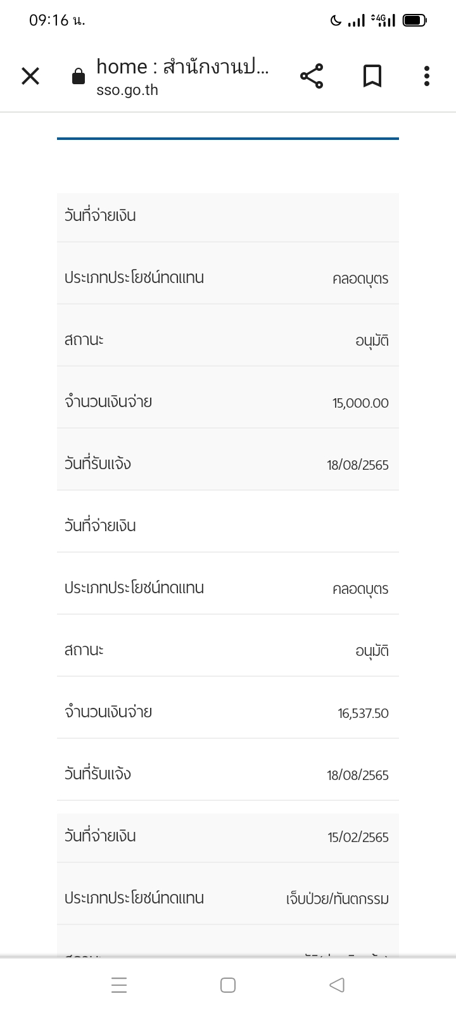Image resolution: width=456 pixels, height=1013 pixels.
Task: Tap the padlock site security icon
Action: click(79, 77)
